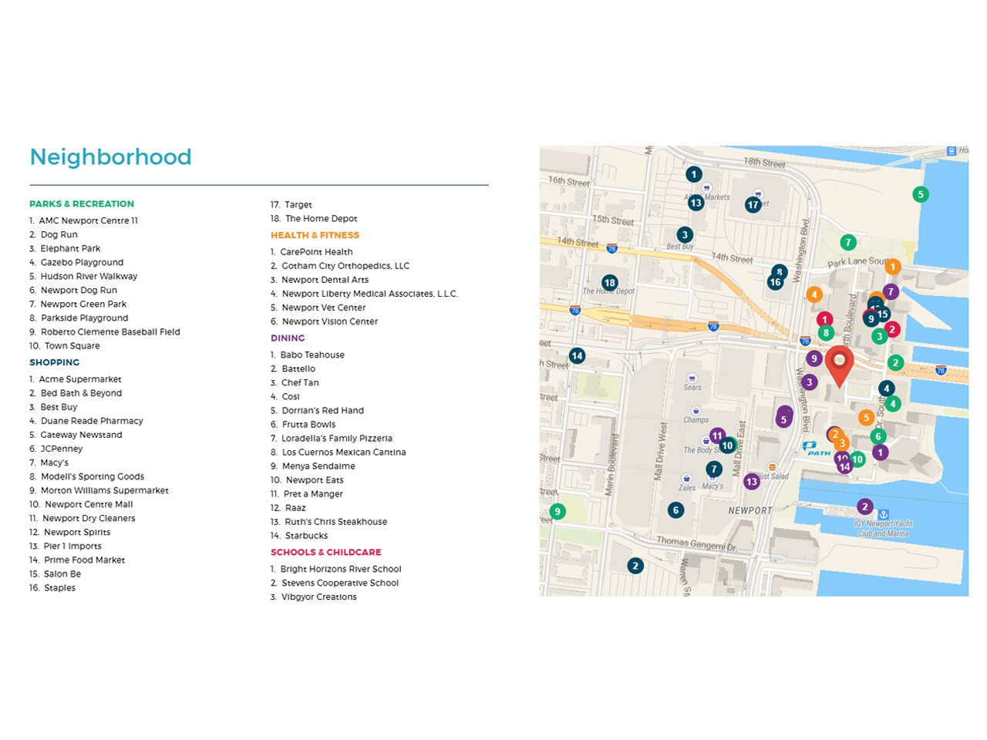Click navy marker 7 above Macy's
The height and width of the screenshot is (740, 987).
tap(714, 469)
